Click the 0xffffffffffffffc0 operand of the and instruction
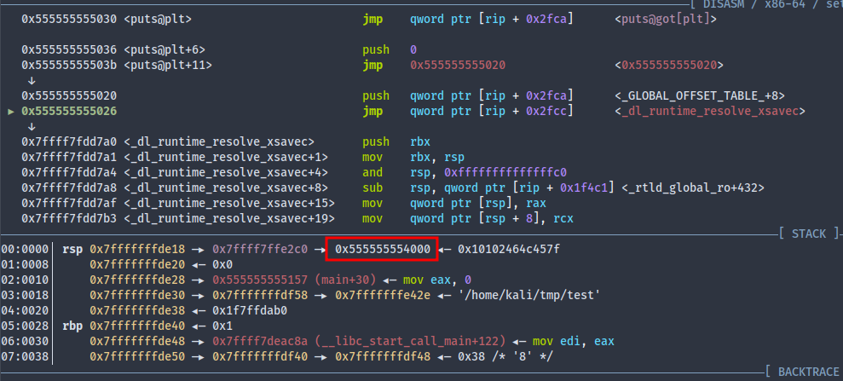 click(x=488, y=172)
